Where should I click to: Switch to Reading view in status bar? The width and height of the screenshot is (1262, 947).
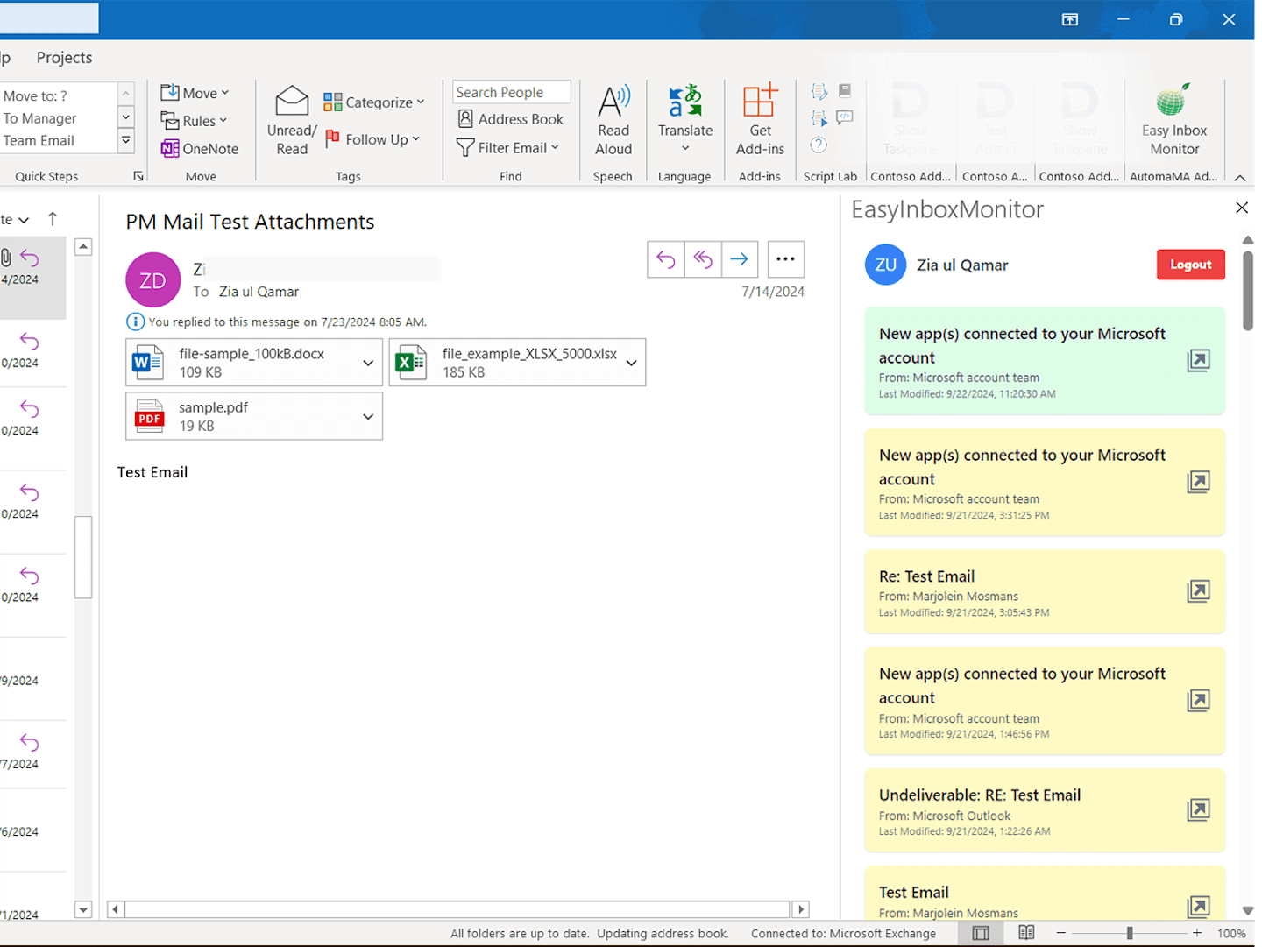pos(1026,933)
